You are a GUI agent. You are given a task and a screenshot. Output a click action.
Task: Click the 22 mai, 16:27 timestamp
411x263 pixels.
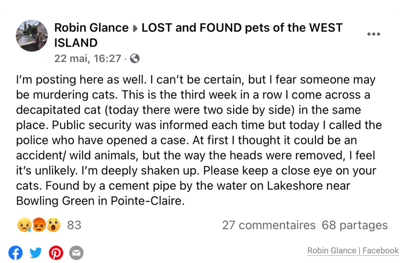tap(88, 58)
